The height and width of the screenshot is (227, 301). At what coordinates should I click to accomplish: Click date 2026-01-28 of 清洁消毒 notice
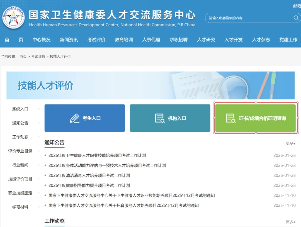(x=285, y=175)
